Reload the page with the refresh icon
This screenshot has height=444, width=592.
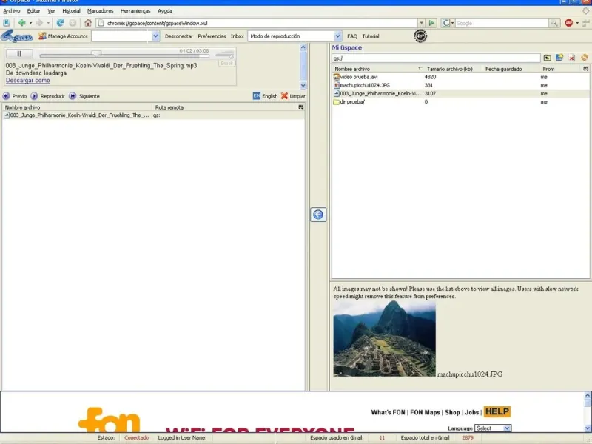[60, 23]
